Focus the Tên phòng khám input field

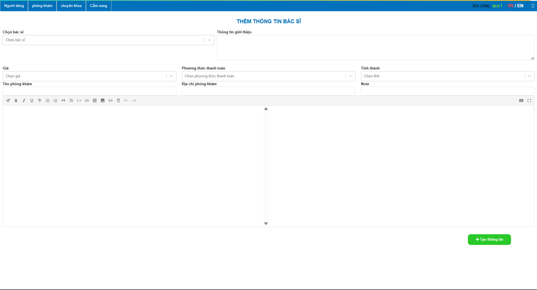click(x=89, y=91)
